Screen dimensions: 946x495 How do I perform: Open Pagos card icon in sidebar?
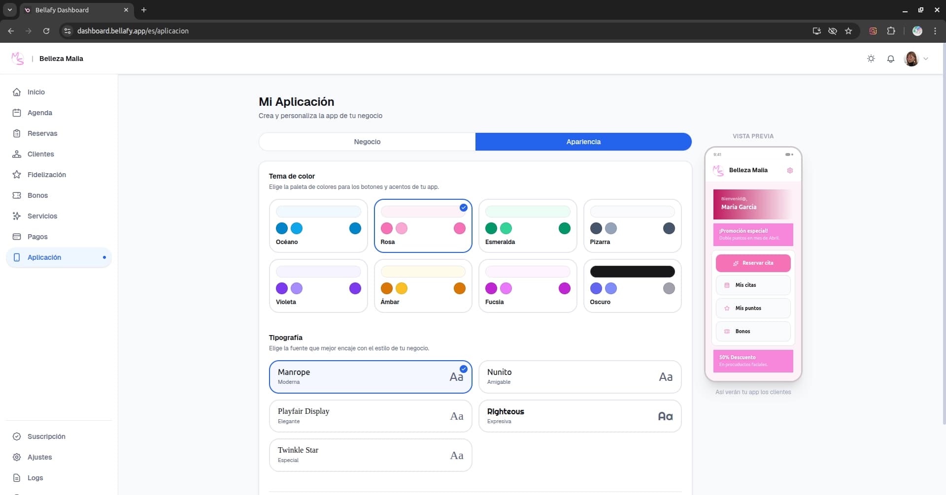tap(17, 237)
